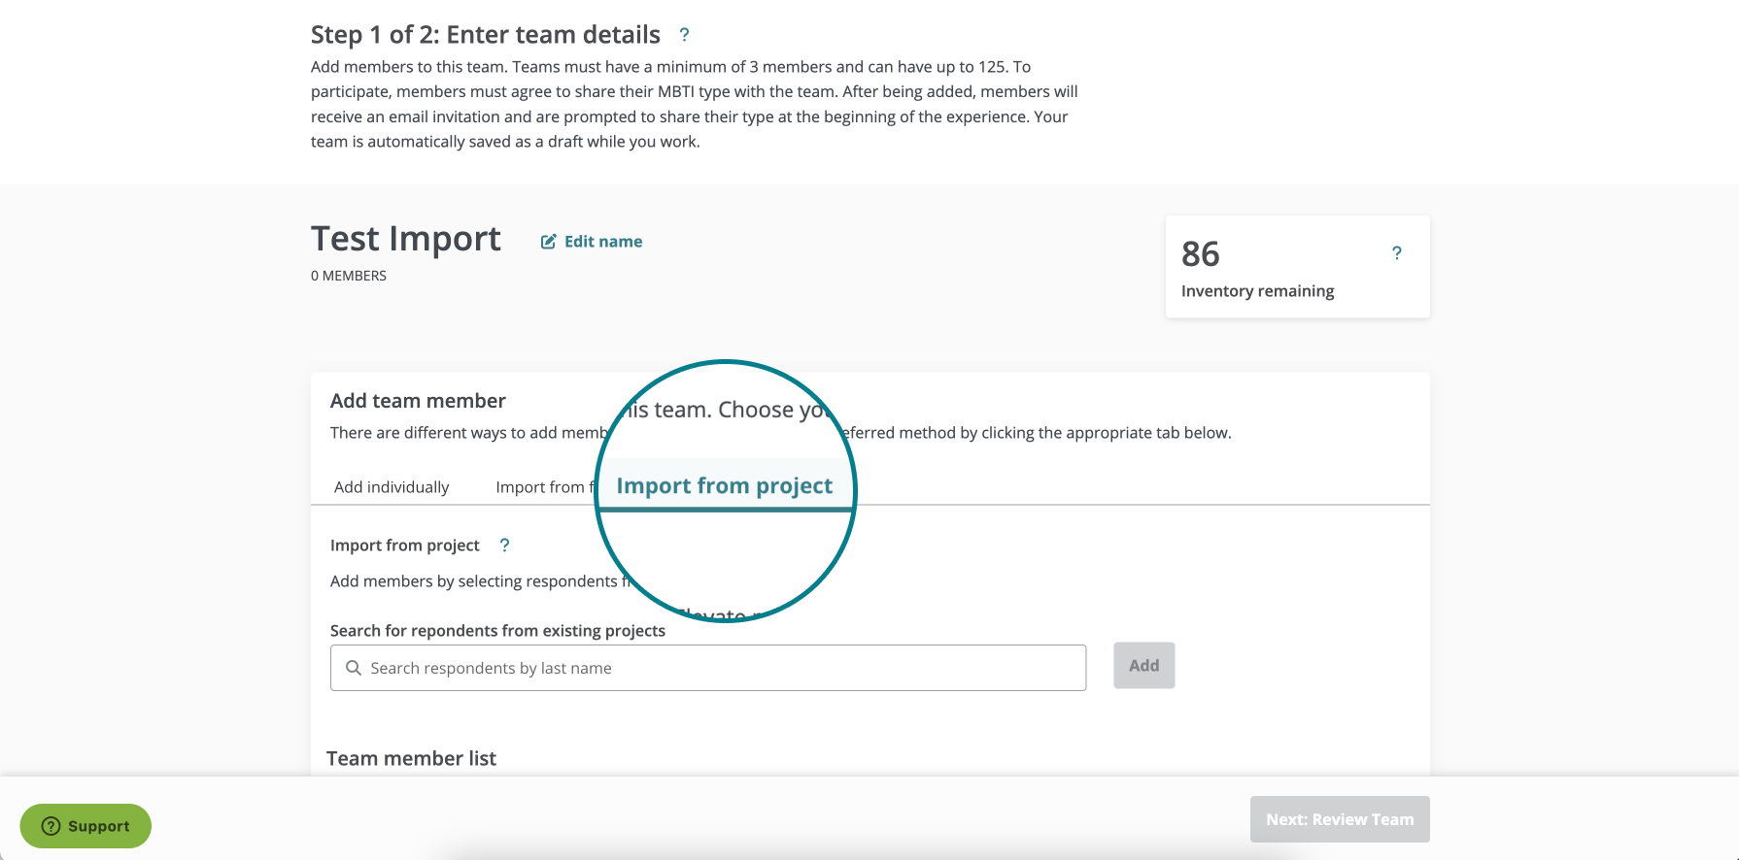
Task: Click the Team member list heading
Action: [411, 759]
